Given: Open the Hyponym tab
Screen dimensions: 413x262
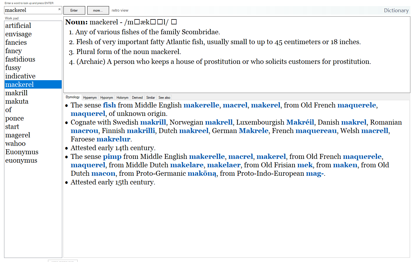Looking at the screenshot, I should pyautogui.click(x=107, y=98).
